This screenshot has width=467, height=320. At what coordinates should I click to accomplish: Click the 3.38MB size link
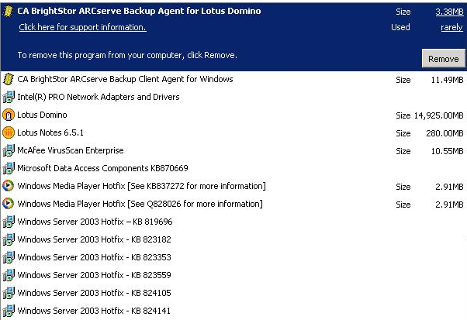(x=449, y=12)
